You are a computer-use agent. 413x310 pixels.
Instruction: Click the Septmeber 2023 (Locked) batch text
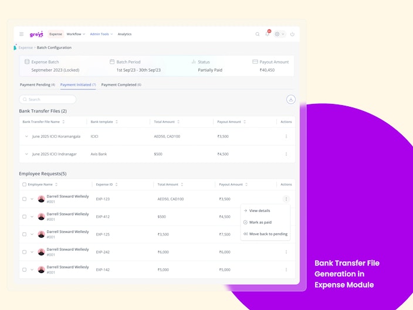55,70
